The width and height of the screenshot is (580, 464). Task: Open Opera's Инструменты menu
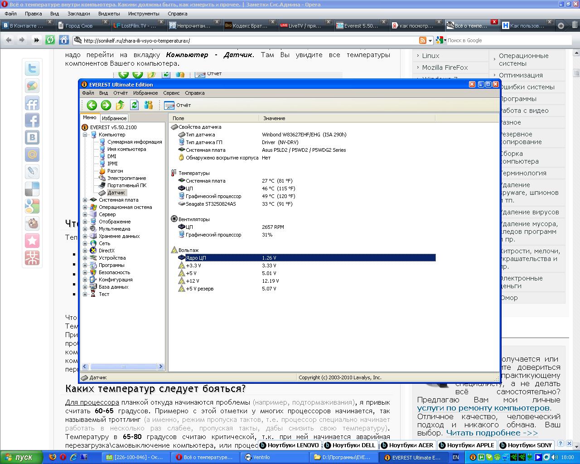143,14
